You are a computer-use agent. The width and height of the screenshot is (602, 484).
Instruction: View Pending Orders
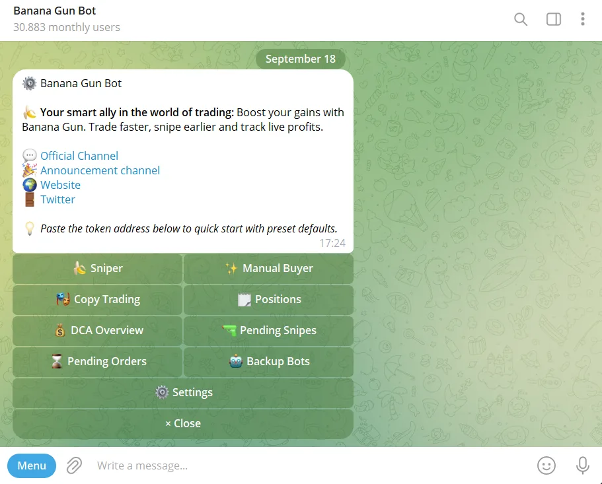pyautogui.click(x=98, y=362)
